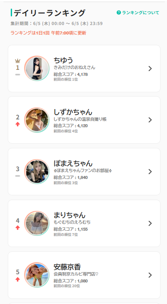Expand しずかちゃん entry with right chevron
The width and height of the screenshot is (167, 304).
tap(150, 120)
